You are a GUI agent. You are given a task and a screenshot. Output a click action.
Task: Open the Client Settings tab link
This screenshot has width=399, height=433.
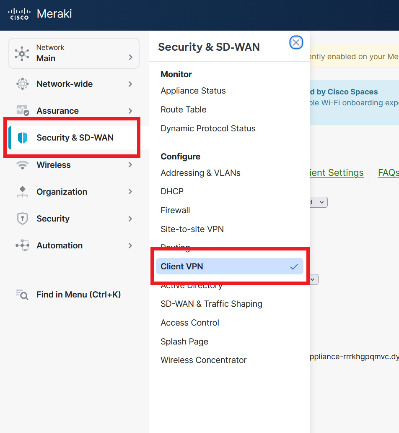(337, 173)
